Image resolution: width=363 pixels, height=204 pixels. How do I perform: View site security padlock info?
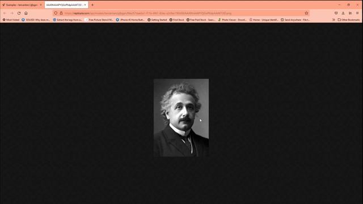[x=61, y=13]
